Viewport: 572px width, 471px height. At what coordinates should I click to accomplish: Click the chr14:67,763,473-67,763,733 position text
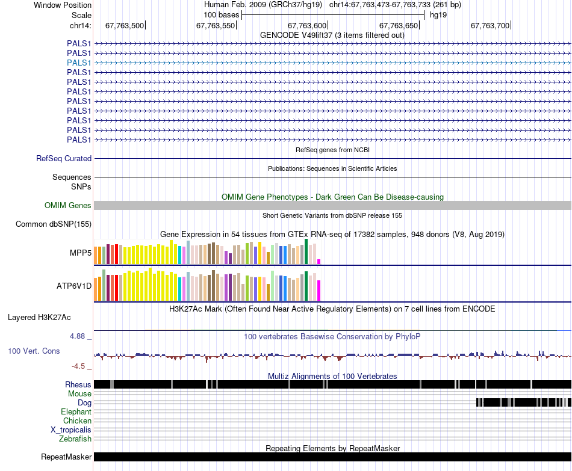coord(395,5)
